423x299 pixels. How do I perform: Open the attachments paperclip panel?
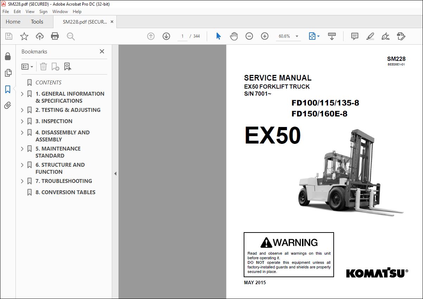(x=8, y=106)
